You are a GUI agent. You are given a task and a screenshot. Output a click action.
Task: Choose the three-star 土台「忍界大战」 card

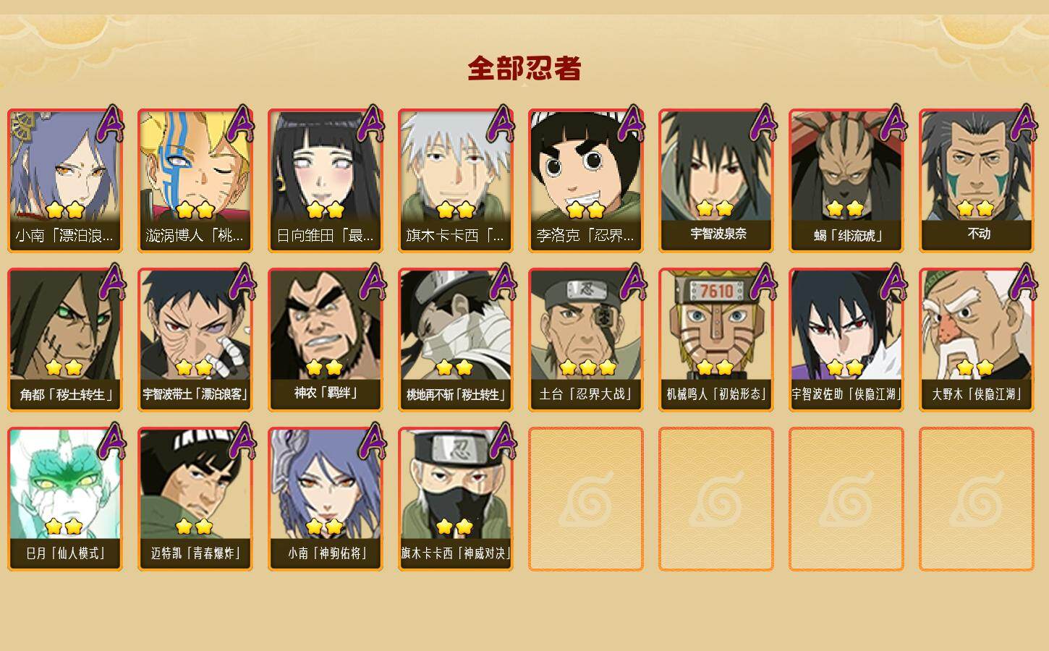point(586,340)
